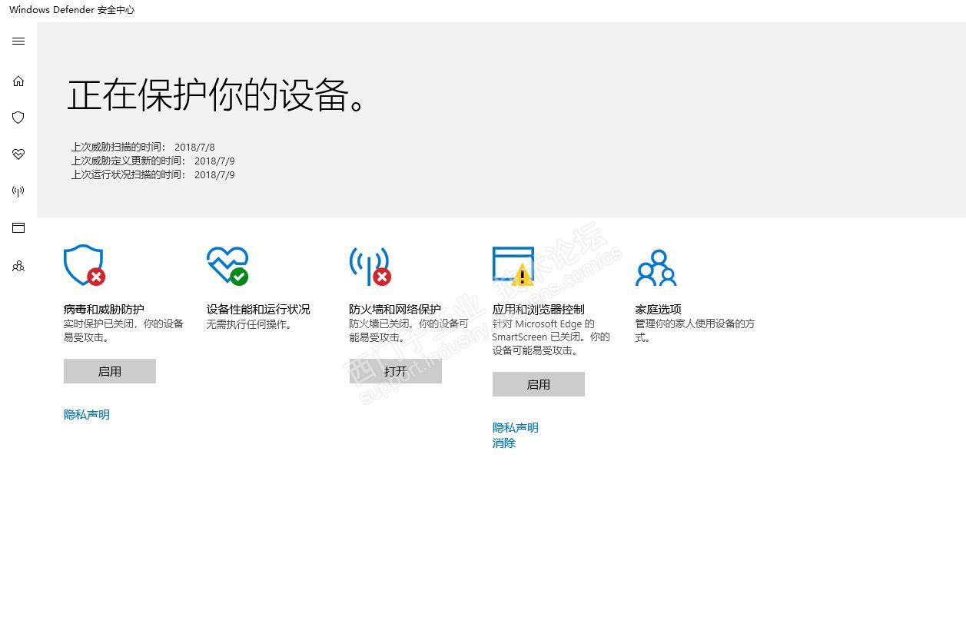
Task: Click the large firewall antenna icon
Action: click(370, 266)
